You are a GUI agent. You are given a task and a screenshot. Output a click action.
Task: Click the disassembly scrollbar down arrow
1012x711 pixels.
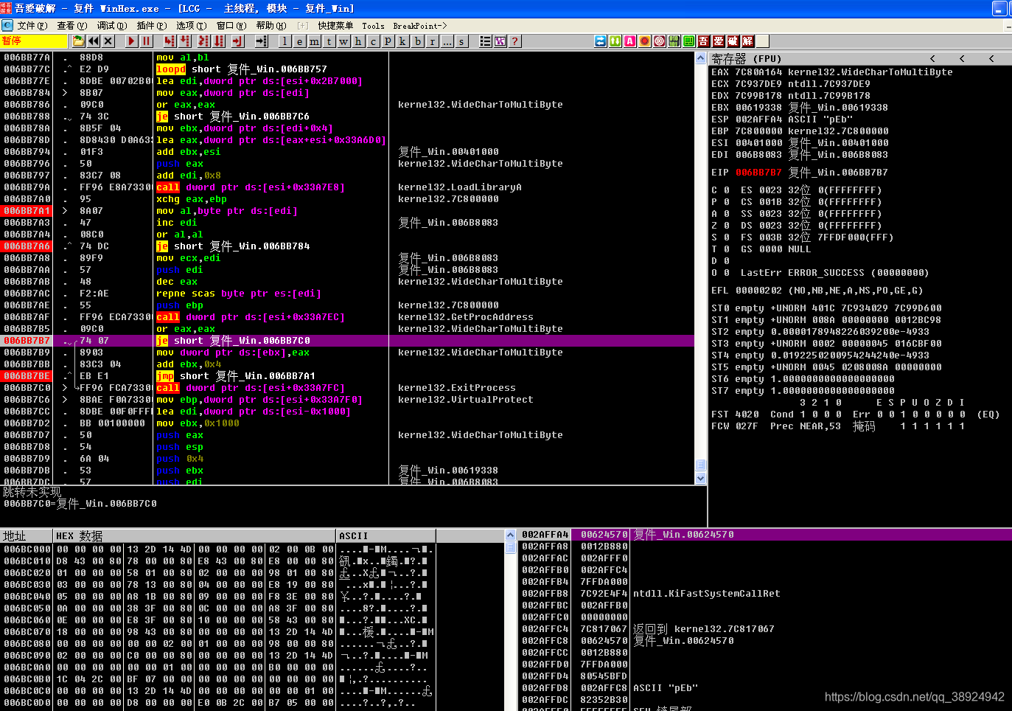pos(701,479)
